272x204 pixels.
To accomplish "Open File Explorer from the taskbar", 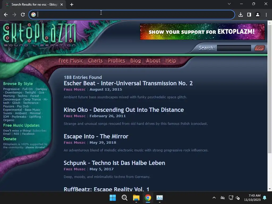I will [136, 198].
